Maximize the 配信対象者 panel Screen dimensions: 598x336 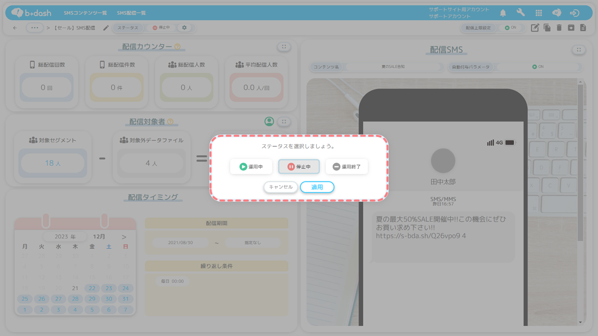284,122
